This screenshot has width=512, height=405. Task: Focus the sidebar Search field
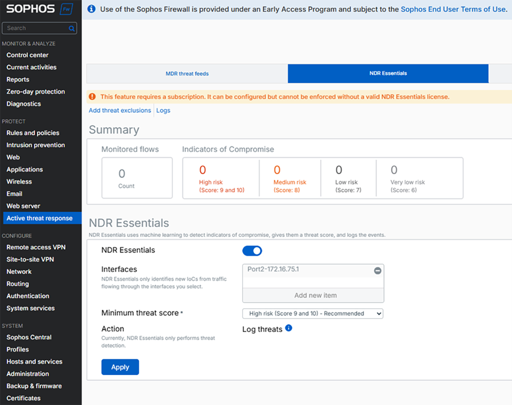[x=36, y=28]
